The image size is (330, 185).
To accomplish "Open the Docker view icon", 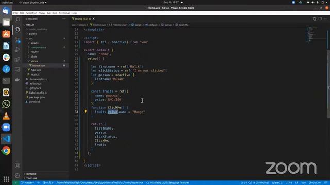I will point(18,80).
